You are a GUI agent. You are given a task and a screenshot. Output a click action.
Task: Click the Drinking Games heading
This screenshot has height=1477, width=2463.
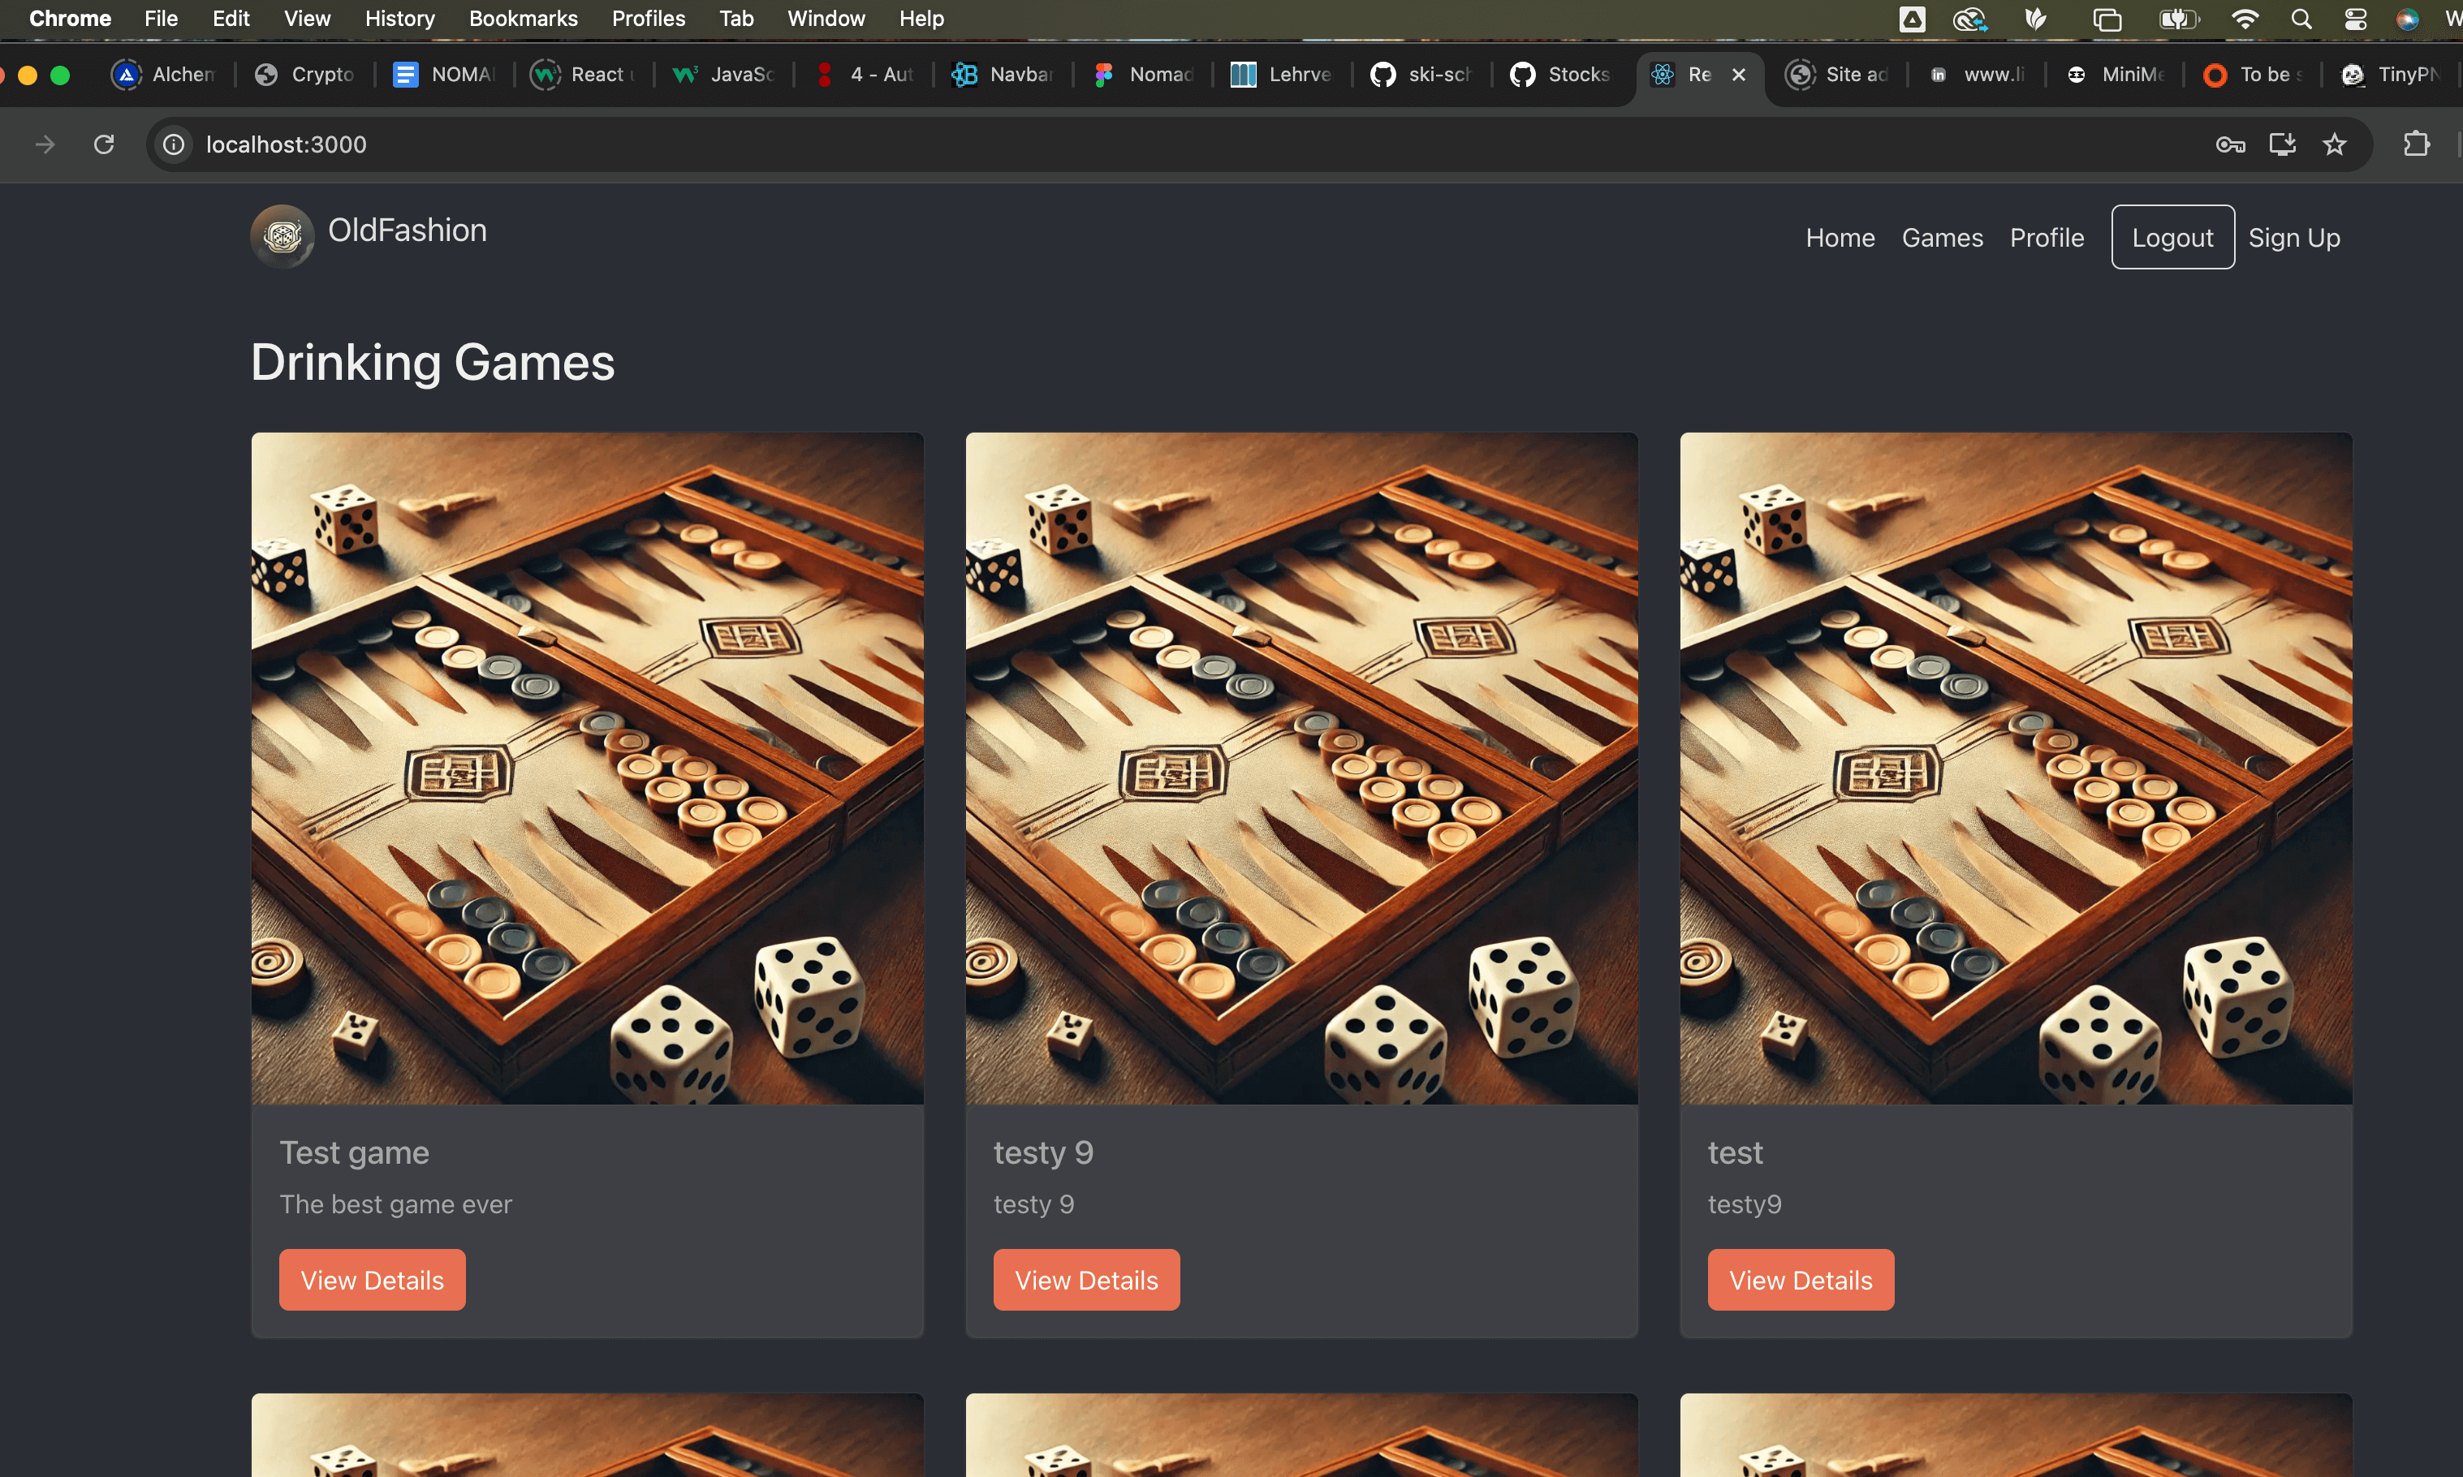click(432, 362)
